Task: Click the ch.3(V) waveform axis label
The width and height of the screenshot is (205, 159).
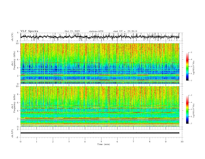Action: coord(12,133)
